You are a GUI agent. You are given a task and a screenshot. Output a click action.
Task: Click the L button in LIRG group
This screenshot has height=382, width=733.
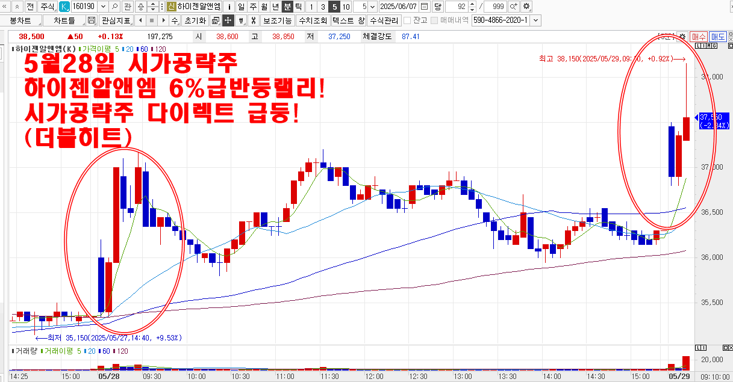click(697, 46)
